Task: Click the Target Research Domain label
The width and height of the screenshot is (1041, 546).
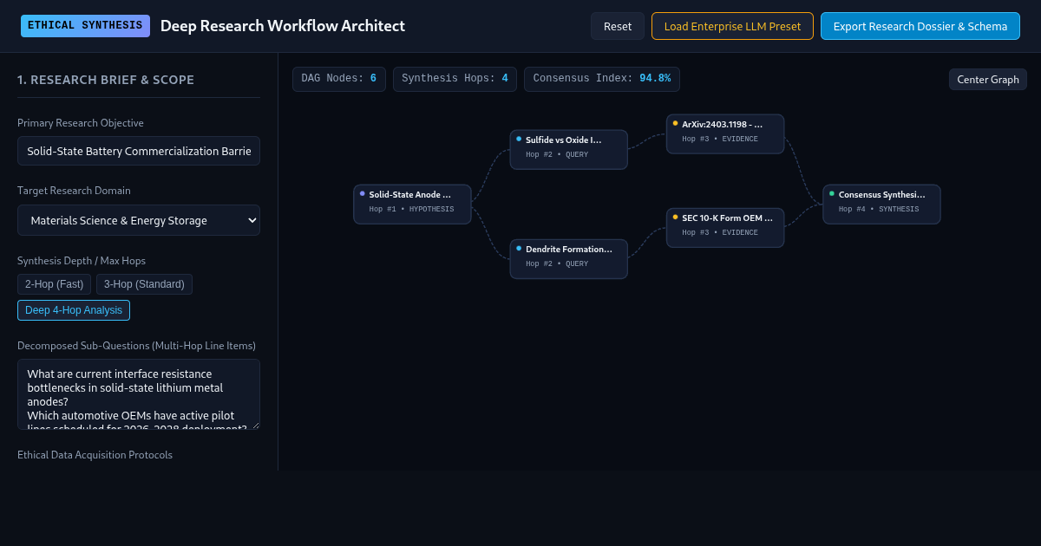Action: [x=74, y=191]
